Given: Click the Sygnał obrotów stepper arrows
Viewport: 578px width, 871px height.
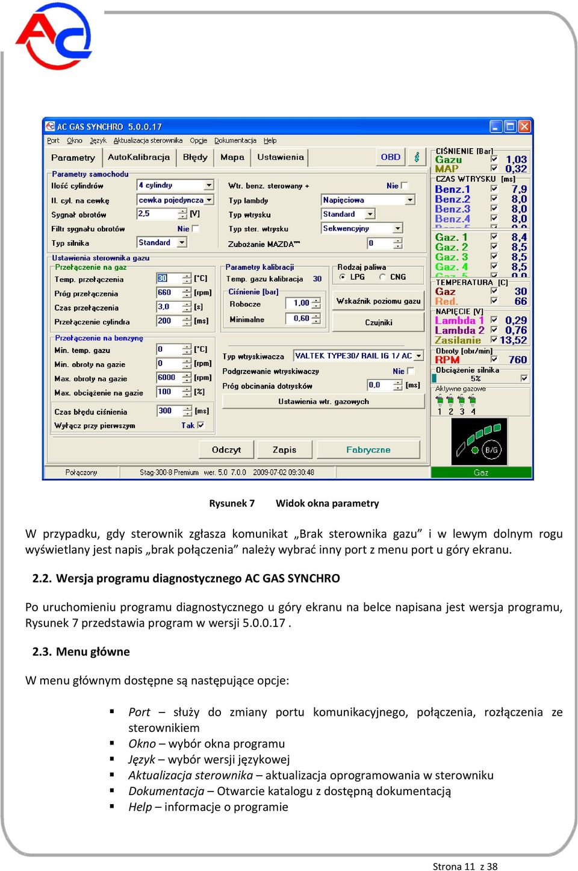Looking at the screenshot, I should (182, 214).
